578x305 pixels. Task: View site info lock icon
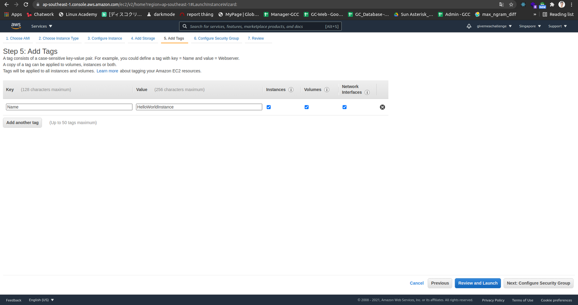[x=38, y=5]
